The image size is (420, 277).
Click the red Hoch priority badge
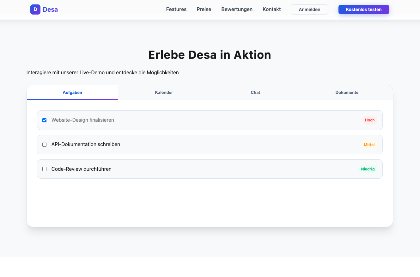click(369, 120)
